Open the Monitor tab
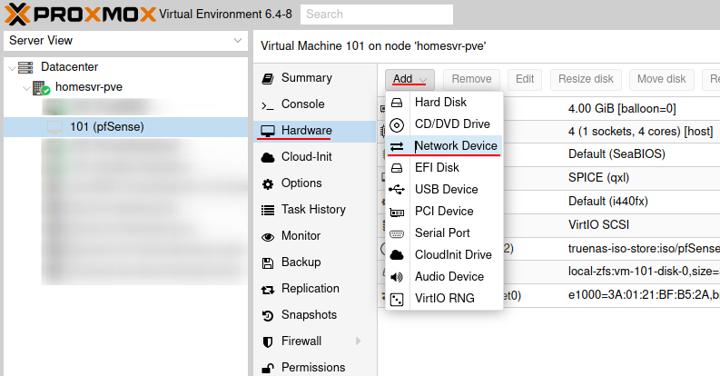 315,235
